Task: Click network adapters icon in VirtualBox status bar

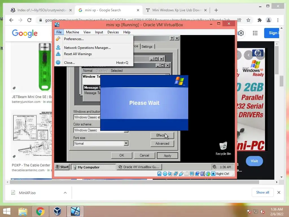Action: click(176, 174)
